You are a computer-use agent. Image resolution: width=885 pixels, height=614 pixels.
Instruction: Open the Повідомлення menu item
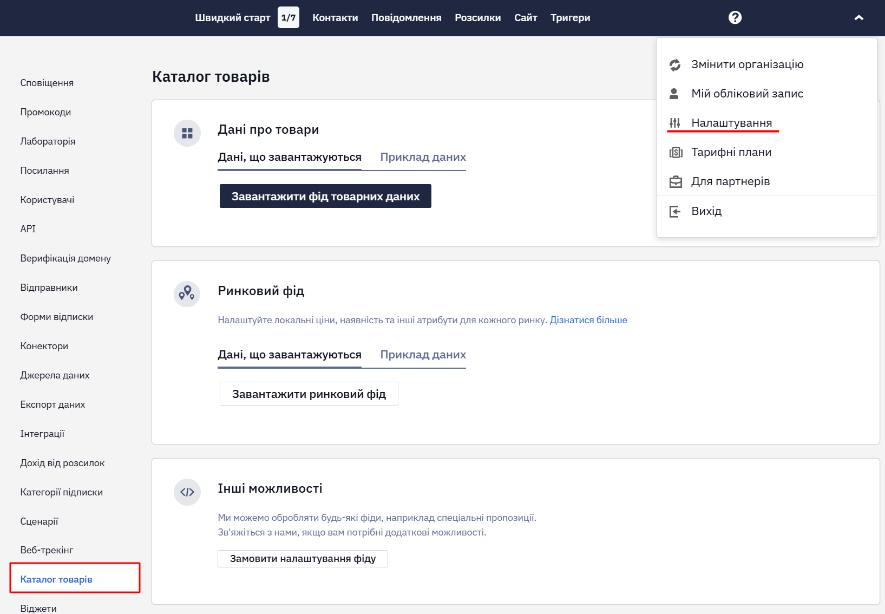tap(407, 18)
